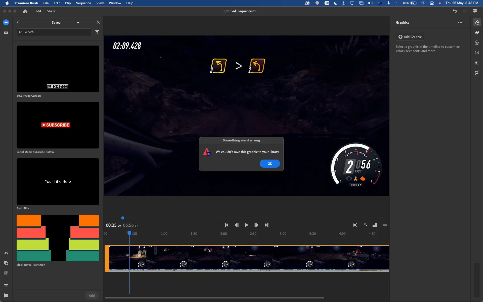Open the Graphics panel more options menu
The image size is (483, 302).
tap(460, 22)
